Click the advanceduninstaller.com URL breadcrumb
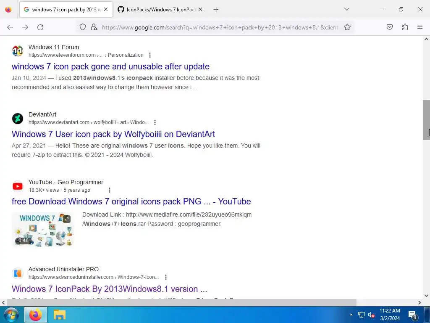The width and height of the screenshot is (430, 323). [x=94, y=277]
